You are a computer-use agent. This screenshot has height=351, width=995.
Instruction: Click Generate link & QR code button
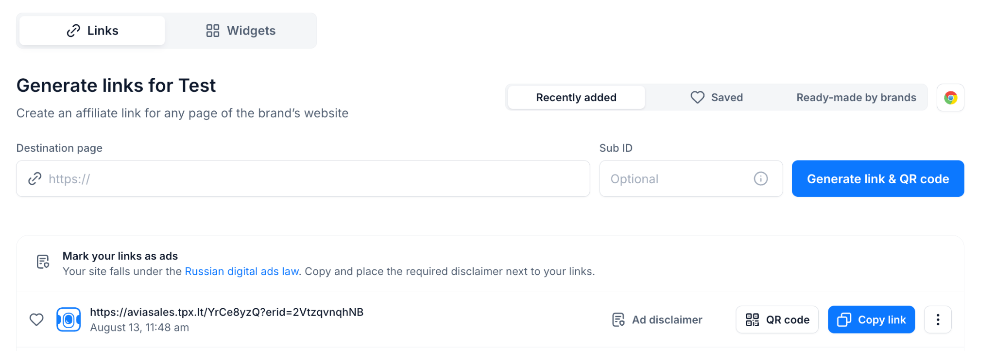click(878, 179)
